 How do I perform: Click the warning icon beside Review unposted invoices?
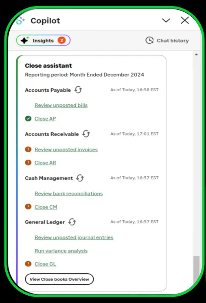[28, 149]
